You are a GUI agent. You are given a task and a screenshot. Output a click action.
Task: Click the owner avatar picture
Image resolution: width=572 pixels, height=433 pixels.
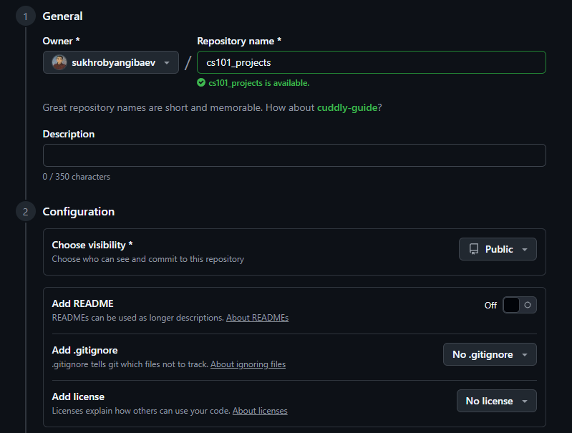[59, 63]
